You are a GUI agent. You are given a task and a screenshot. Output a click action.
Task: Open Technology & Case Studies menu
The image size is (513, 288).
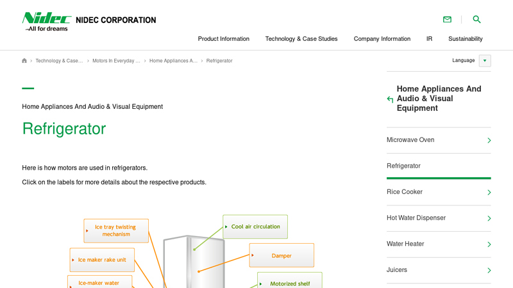coord(301,39)
